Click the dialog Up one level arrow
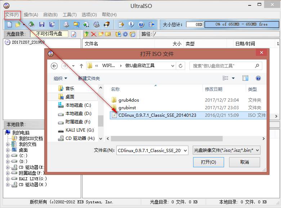 point(81,66)
